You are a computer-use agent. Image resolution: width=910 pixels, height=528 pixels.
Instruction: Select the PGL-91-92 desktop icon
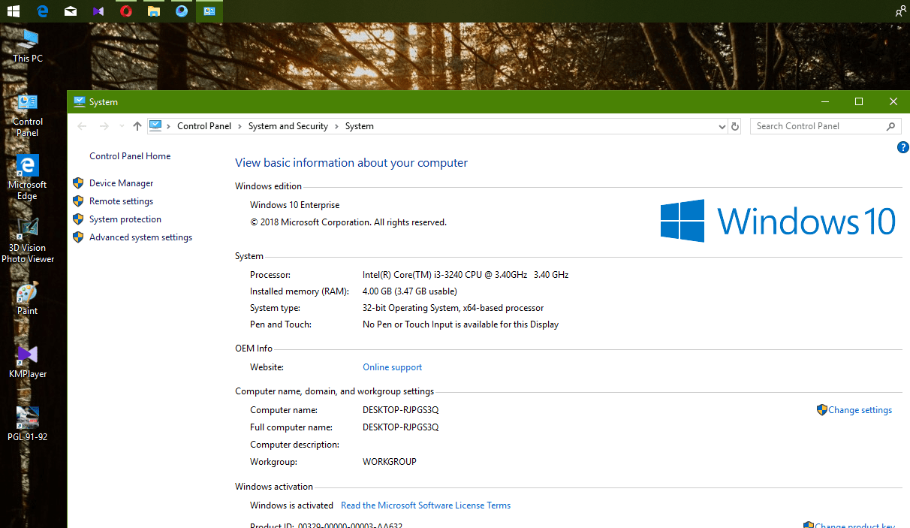click(x=28, y=424)
